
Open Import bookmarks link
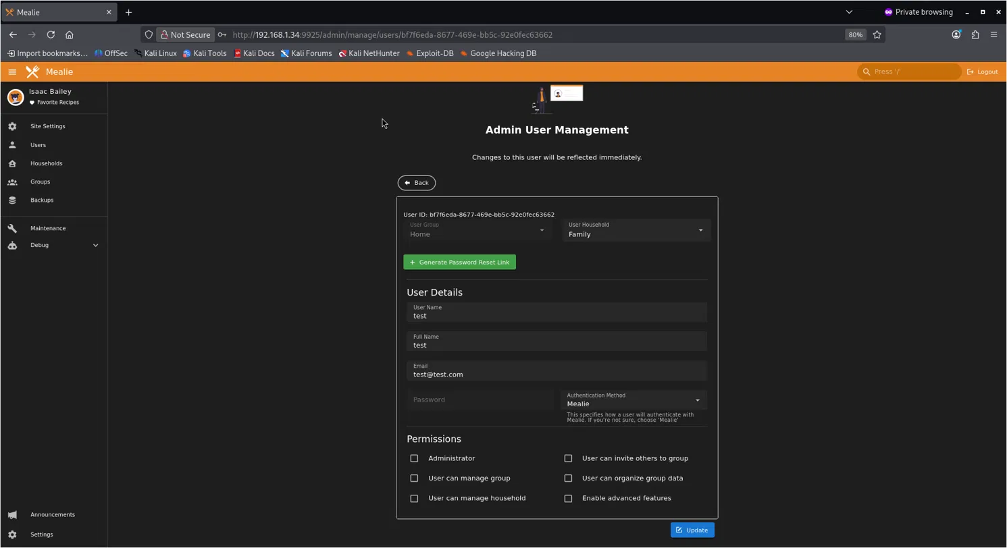point(47,53)
